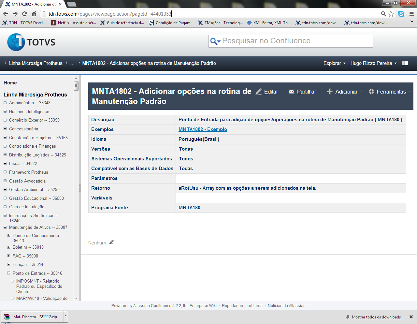Open the Ferramentas menu
Viewport: 417px width, 324px height.
tap(390, 92)
